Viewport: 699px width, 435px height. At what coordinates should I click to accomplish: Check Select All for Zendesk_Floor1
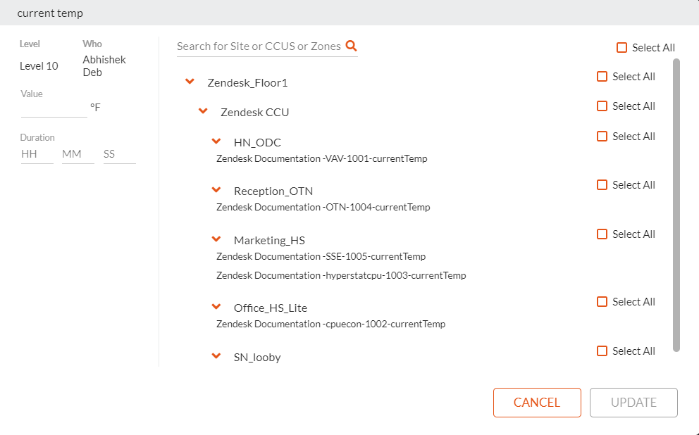coord(602,76)
